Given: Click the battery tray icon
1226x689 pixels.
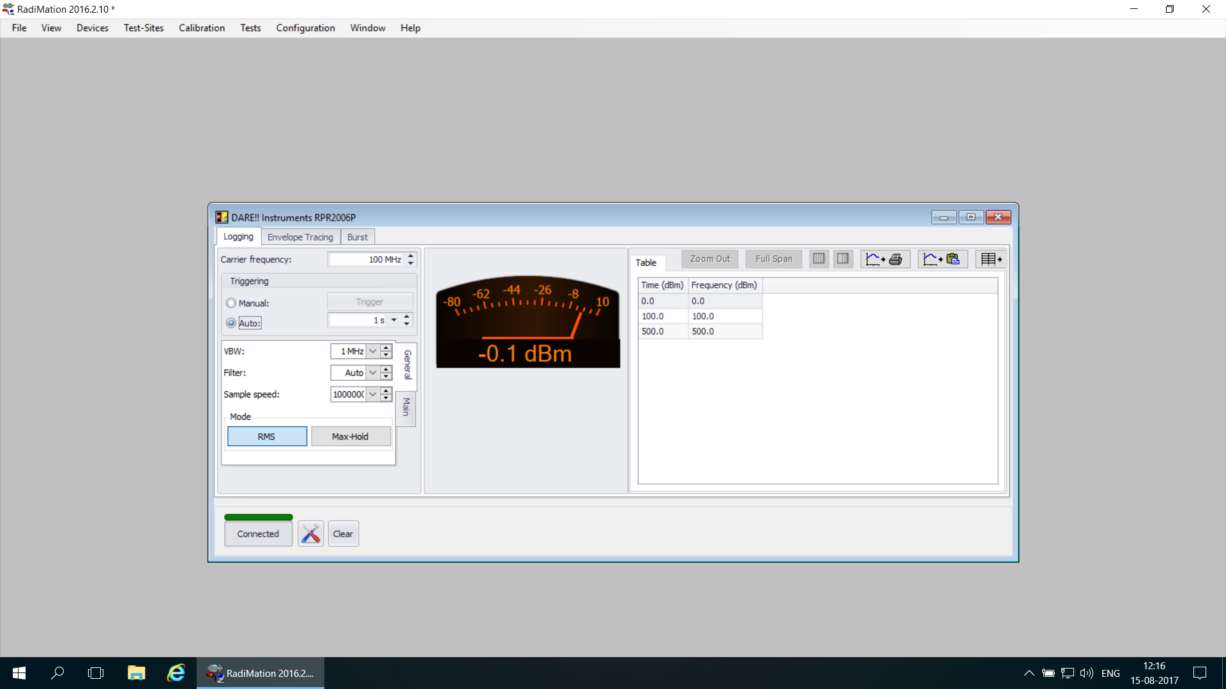Looking at the screenshot, I should (1048, 673).
